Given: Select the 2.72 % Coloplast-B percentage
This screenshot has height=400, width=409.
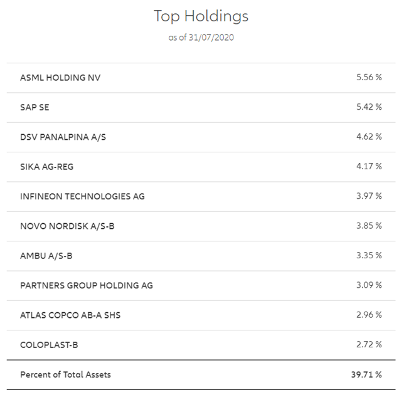Looking at the screenshot, I should (x=368, y=344).
